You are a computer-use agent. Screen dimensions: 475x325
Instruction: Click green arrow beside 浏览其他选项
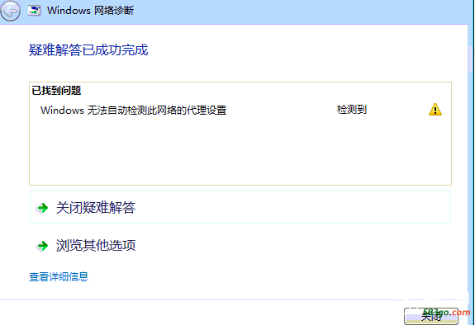(42, 246)
